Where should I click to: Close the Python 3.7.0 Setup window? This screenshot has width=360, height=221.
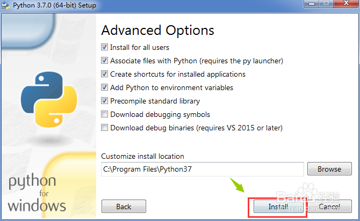click(345, 4)
